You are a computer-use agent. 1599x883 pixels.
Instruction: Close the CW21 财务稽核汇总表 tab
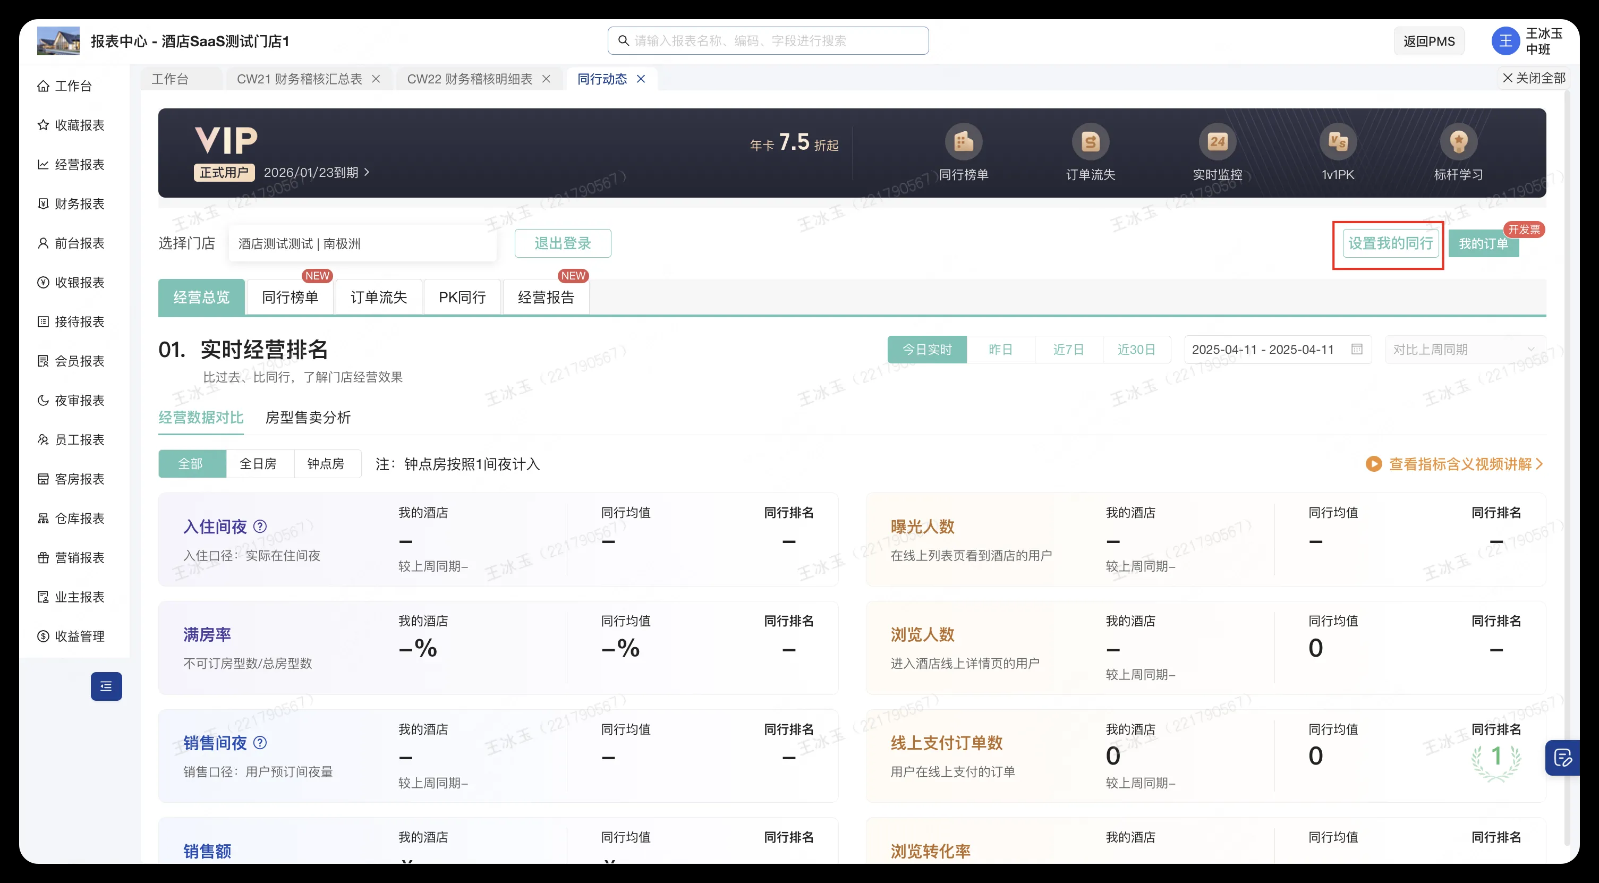point(376,79)
